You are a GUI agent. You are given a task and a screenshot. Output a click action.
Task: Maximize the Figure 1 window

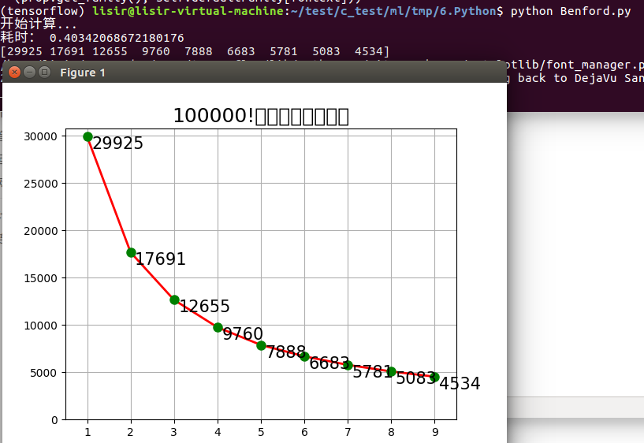point(44,73)
